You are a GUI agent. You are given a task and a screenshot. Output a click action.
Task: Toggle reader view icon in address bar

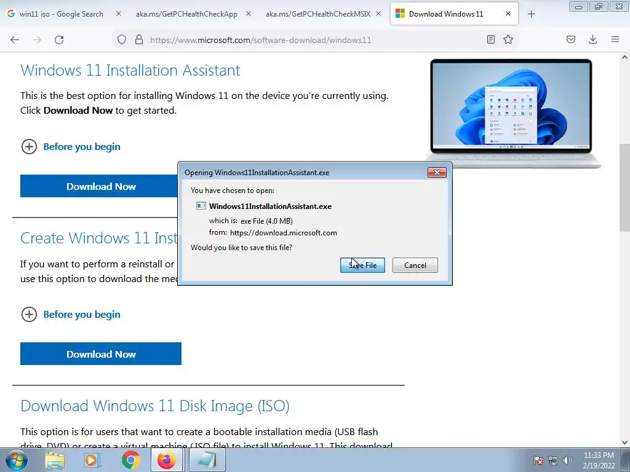pyautogui.click(x=490, y=39)
